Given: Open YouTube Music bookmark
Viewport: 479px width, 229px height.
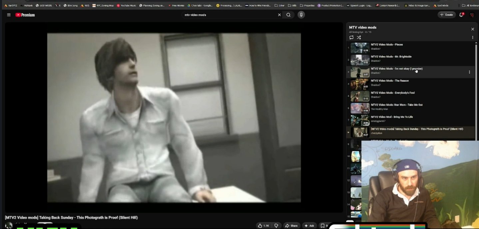Looking at the screenshot, I should [x=126, y=5].
